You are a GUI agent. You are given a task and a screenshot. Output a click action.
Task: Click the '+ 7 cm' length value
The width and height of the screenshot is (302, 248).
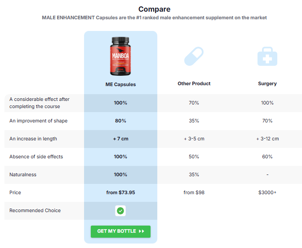click(120, 139)
